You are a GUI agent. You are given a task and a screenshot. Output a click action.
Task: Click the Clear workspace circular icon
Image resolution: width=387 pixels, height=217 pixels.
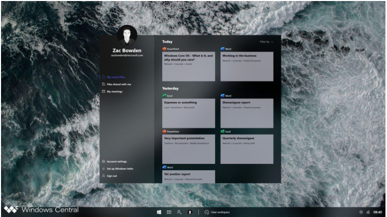coord(207,212)
